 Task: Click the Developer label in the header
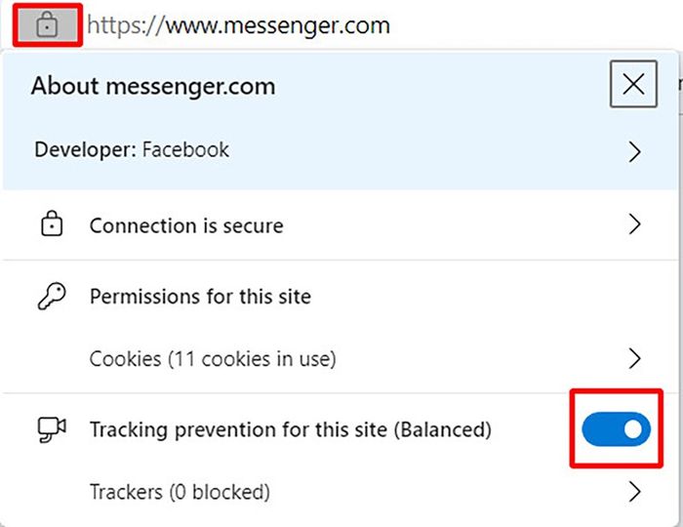[85, 150]
